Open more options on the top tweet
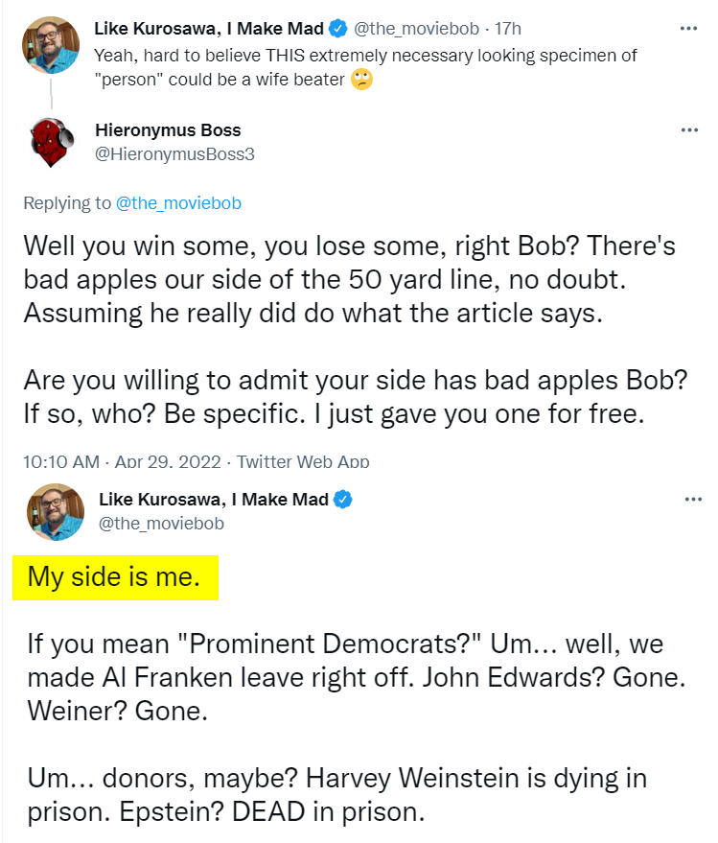Viewport: 718px width, 843px height. point(688,29)
